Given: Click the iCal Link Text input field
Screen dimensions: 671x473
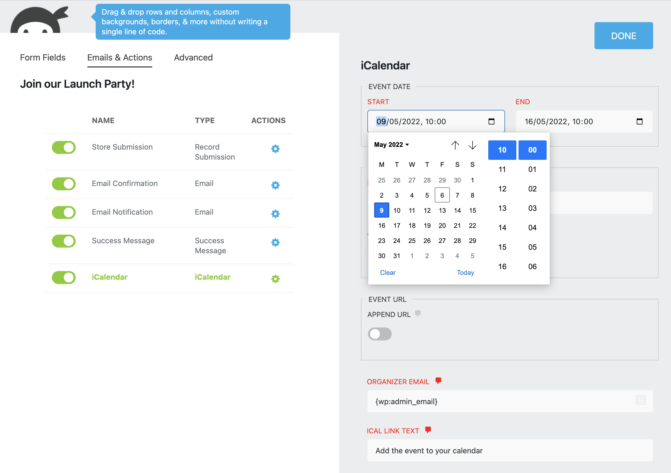Looking at the screenshot, I should 510,450.
